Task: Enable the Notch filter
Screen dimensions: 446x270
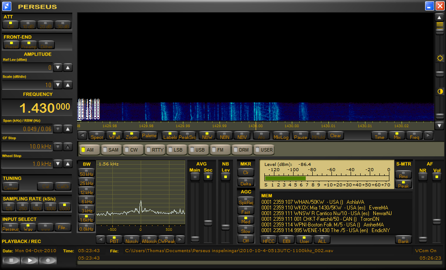Action: (132, 240)
